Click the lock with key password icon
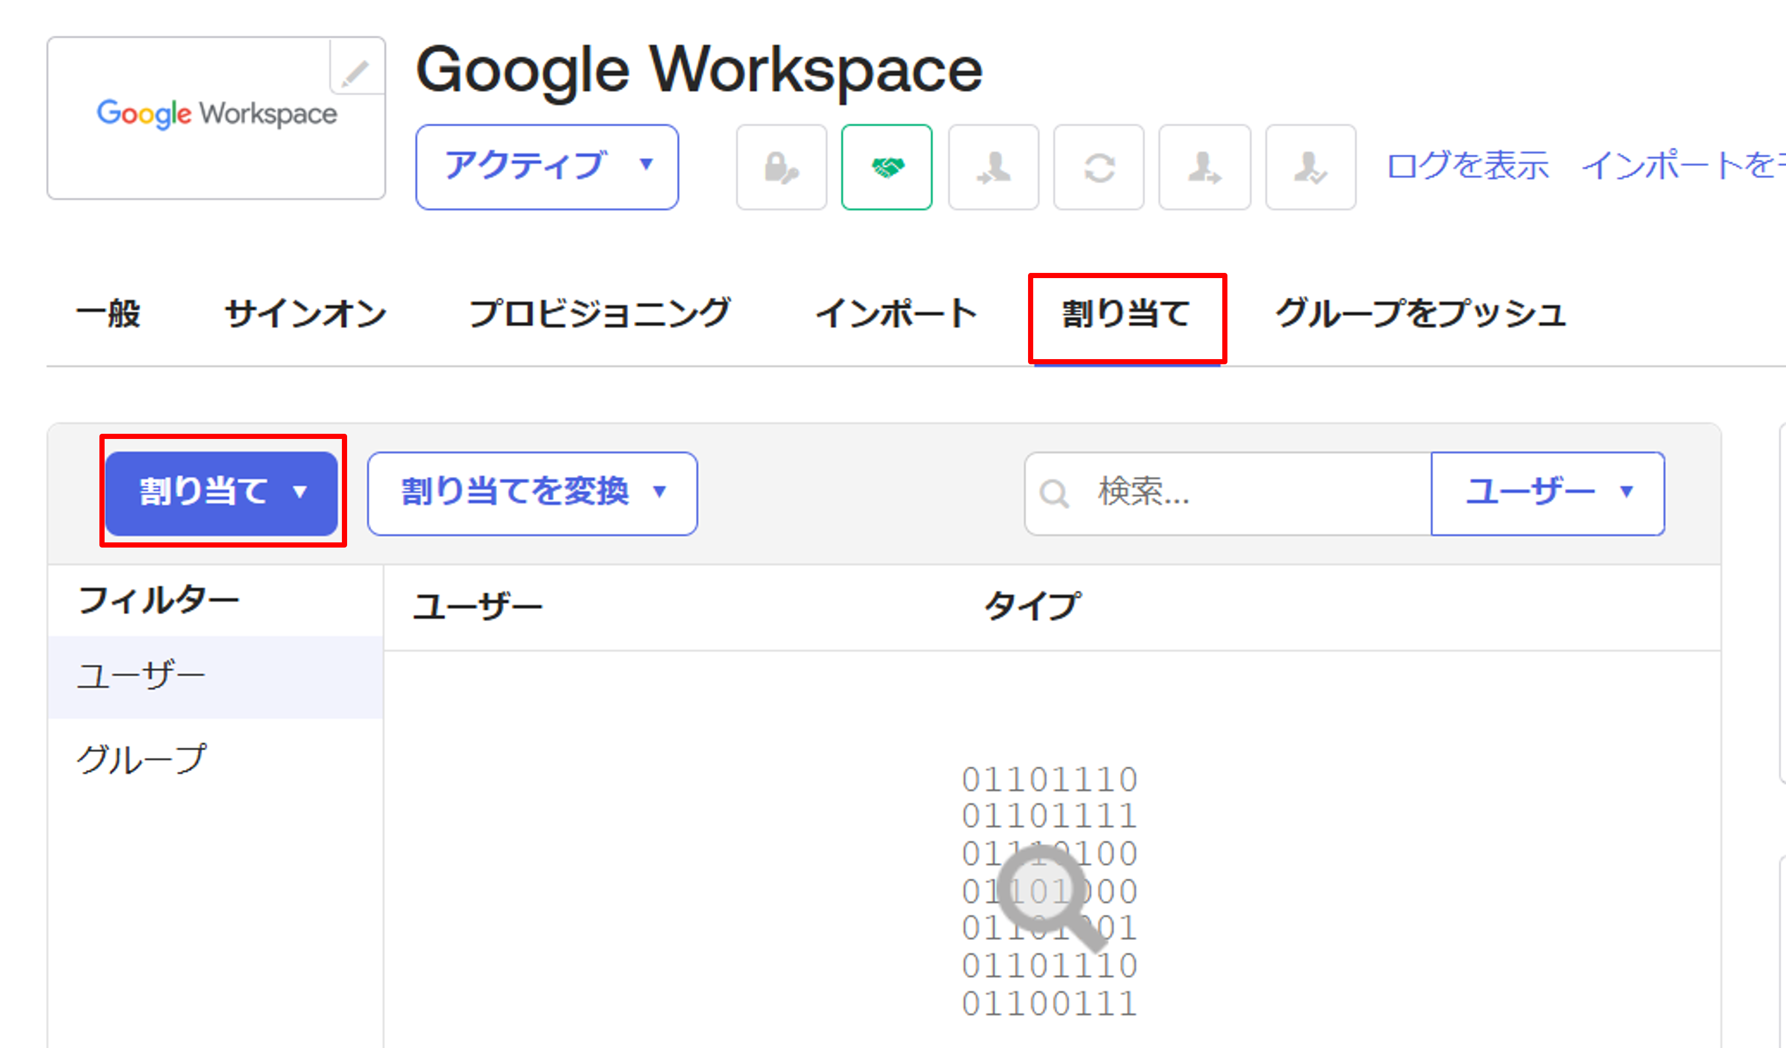This screenshot has height=1048, width=1786. pyautogui.click(x=781, y=167)
